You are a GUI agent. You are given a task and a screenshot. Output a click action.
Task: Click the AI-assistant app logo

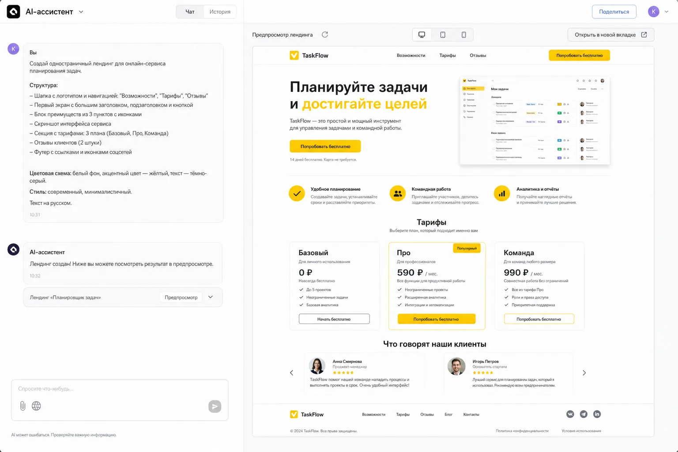pyautogui.click(x=13, y=11)
